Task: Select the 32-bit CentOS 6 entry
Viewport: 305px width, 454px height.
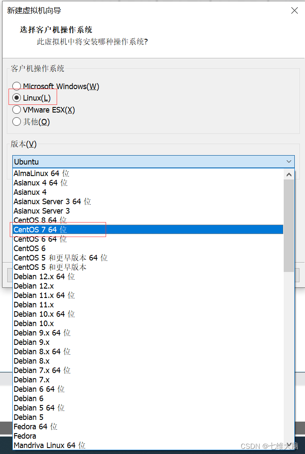Action: pyautogui.click(x=148, y=249)
